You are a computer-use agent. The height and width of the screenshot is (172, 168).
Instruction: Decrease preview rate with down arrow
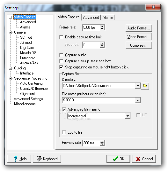(102, 144)
